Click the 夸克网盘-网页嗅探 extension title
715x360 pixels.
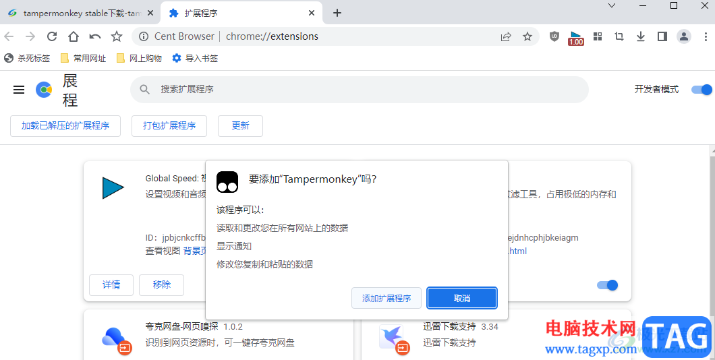[x=181, y=326]
